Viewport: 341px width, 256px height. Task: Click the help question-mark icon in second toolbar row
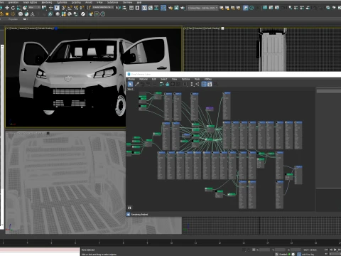tap(103, 14)
